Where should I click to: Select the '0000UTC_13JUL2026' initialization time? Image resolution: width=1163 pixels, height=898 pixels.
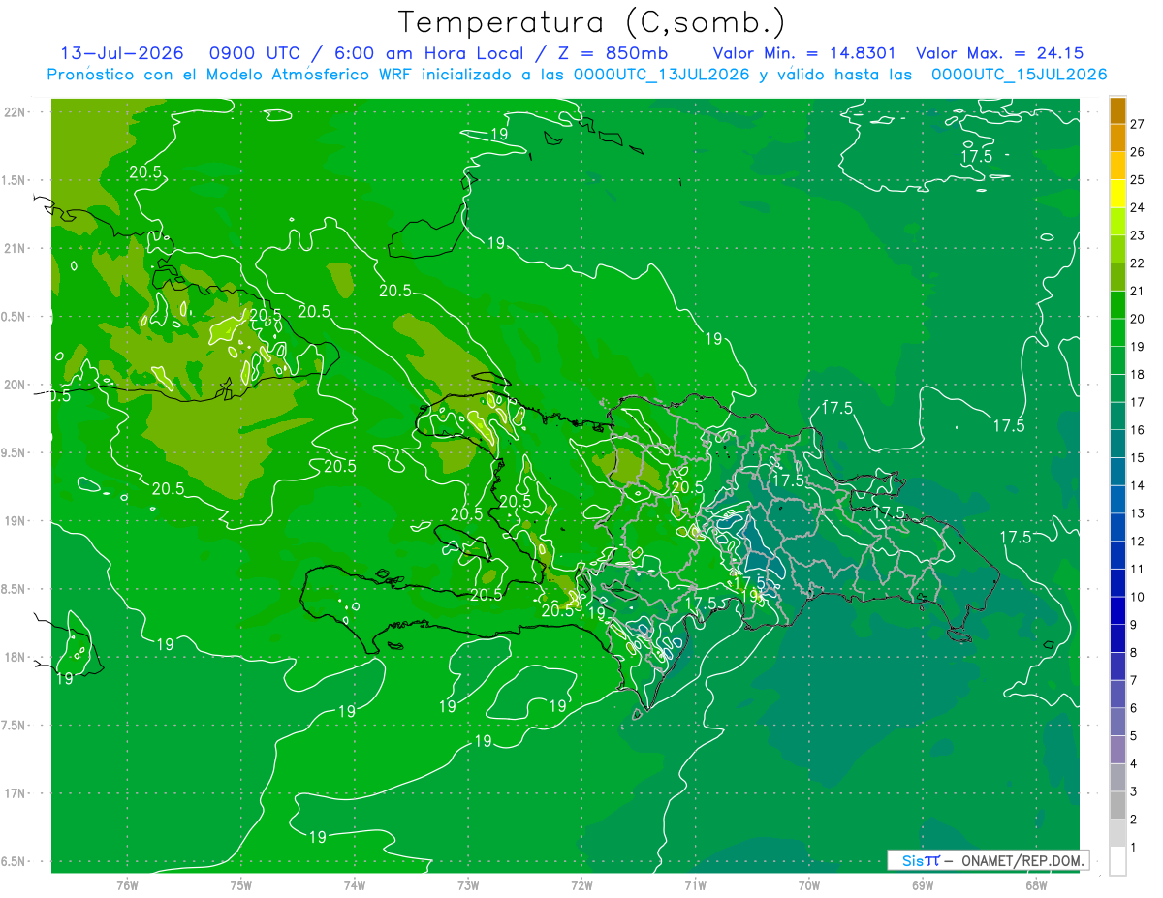pyautogui.click(x=662, y=75)
